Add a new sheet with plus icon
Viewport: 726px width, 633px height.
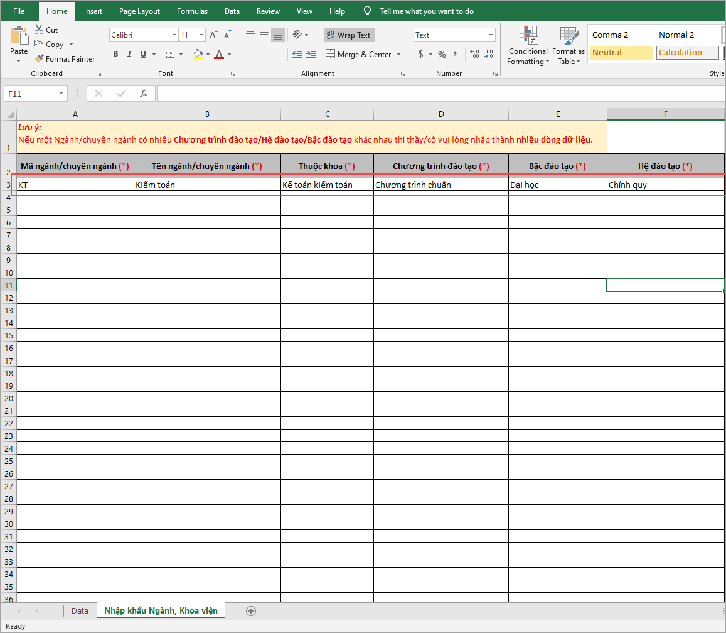[251, 611]
